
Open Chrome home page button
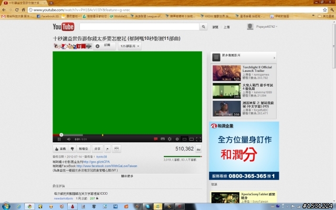(24, 10)
